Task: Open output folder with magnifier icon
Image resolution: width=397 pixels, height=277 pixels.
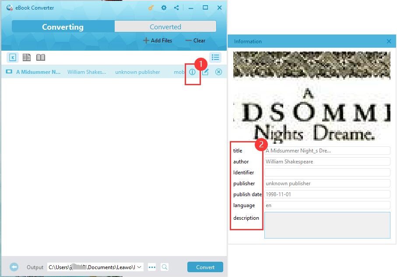Action: tap(165, 267)
